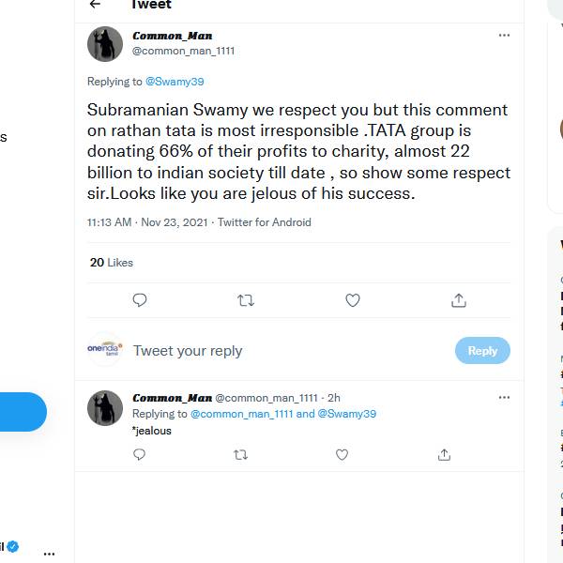Open the @Swamy39 link in Replying to
Image resolution: width=563 pixels, height=563 pixels.
175,82
